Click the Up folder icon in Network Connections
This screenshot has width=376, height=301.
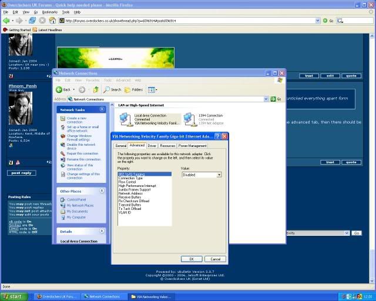point(96,89)
